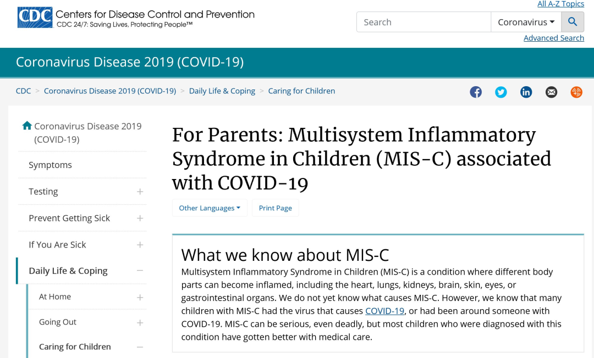Expand the Prevent Getting Sick section
The image size is (594, 358).
coord(140,218)
